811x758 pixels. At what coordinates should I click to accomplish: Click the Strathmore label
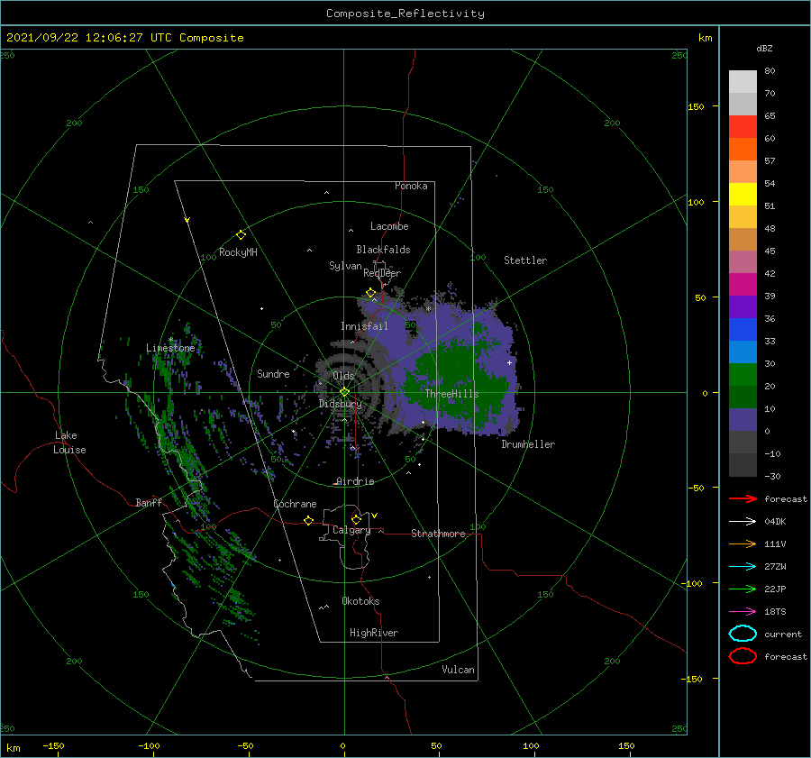[438, 534]
